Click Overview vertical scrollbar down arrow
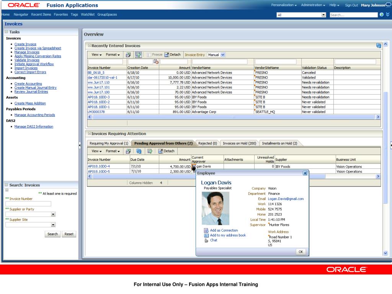Screen dimensions: 392x294 point(385,253)
